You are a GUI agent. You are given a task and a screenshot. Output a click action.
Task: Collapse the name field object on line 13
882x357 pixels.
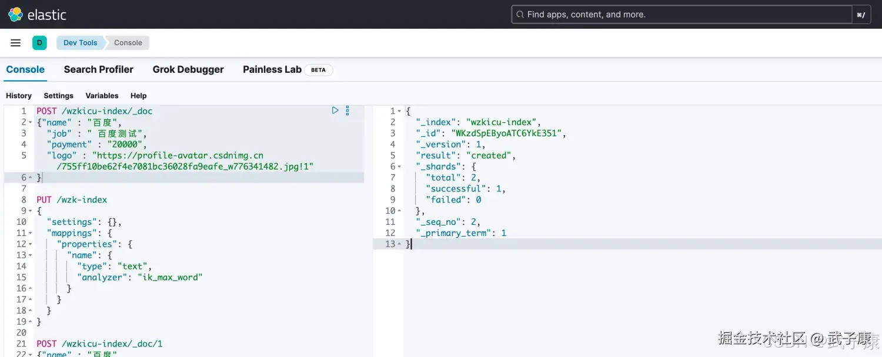[30, 255]
